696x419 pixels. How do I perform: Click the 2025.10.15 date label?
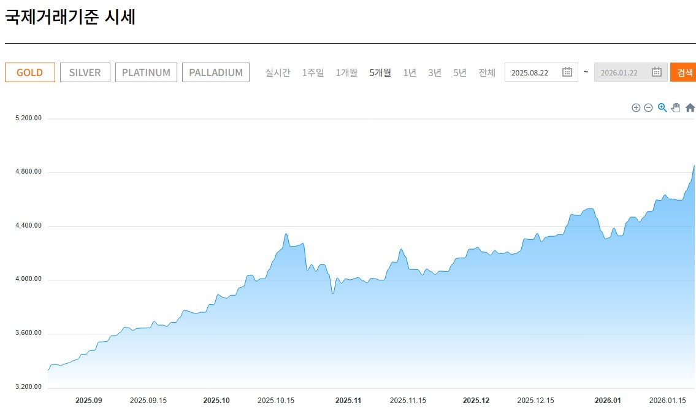coord(276,401)
